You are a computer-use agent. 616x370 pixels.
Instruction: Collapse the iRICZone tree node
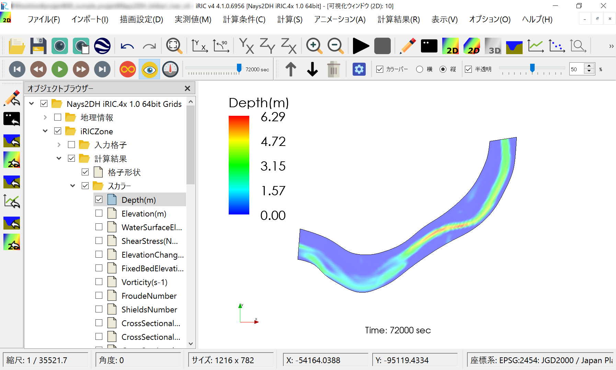click(x=45, y=131)
